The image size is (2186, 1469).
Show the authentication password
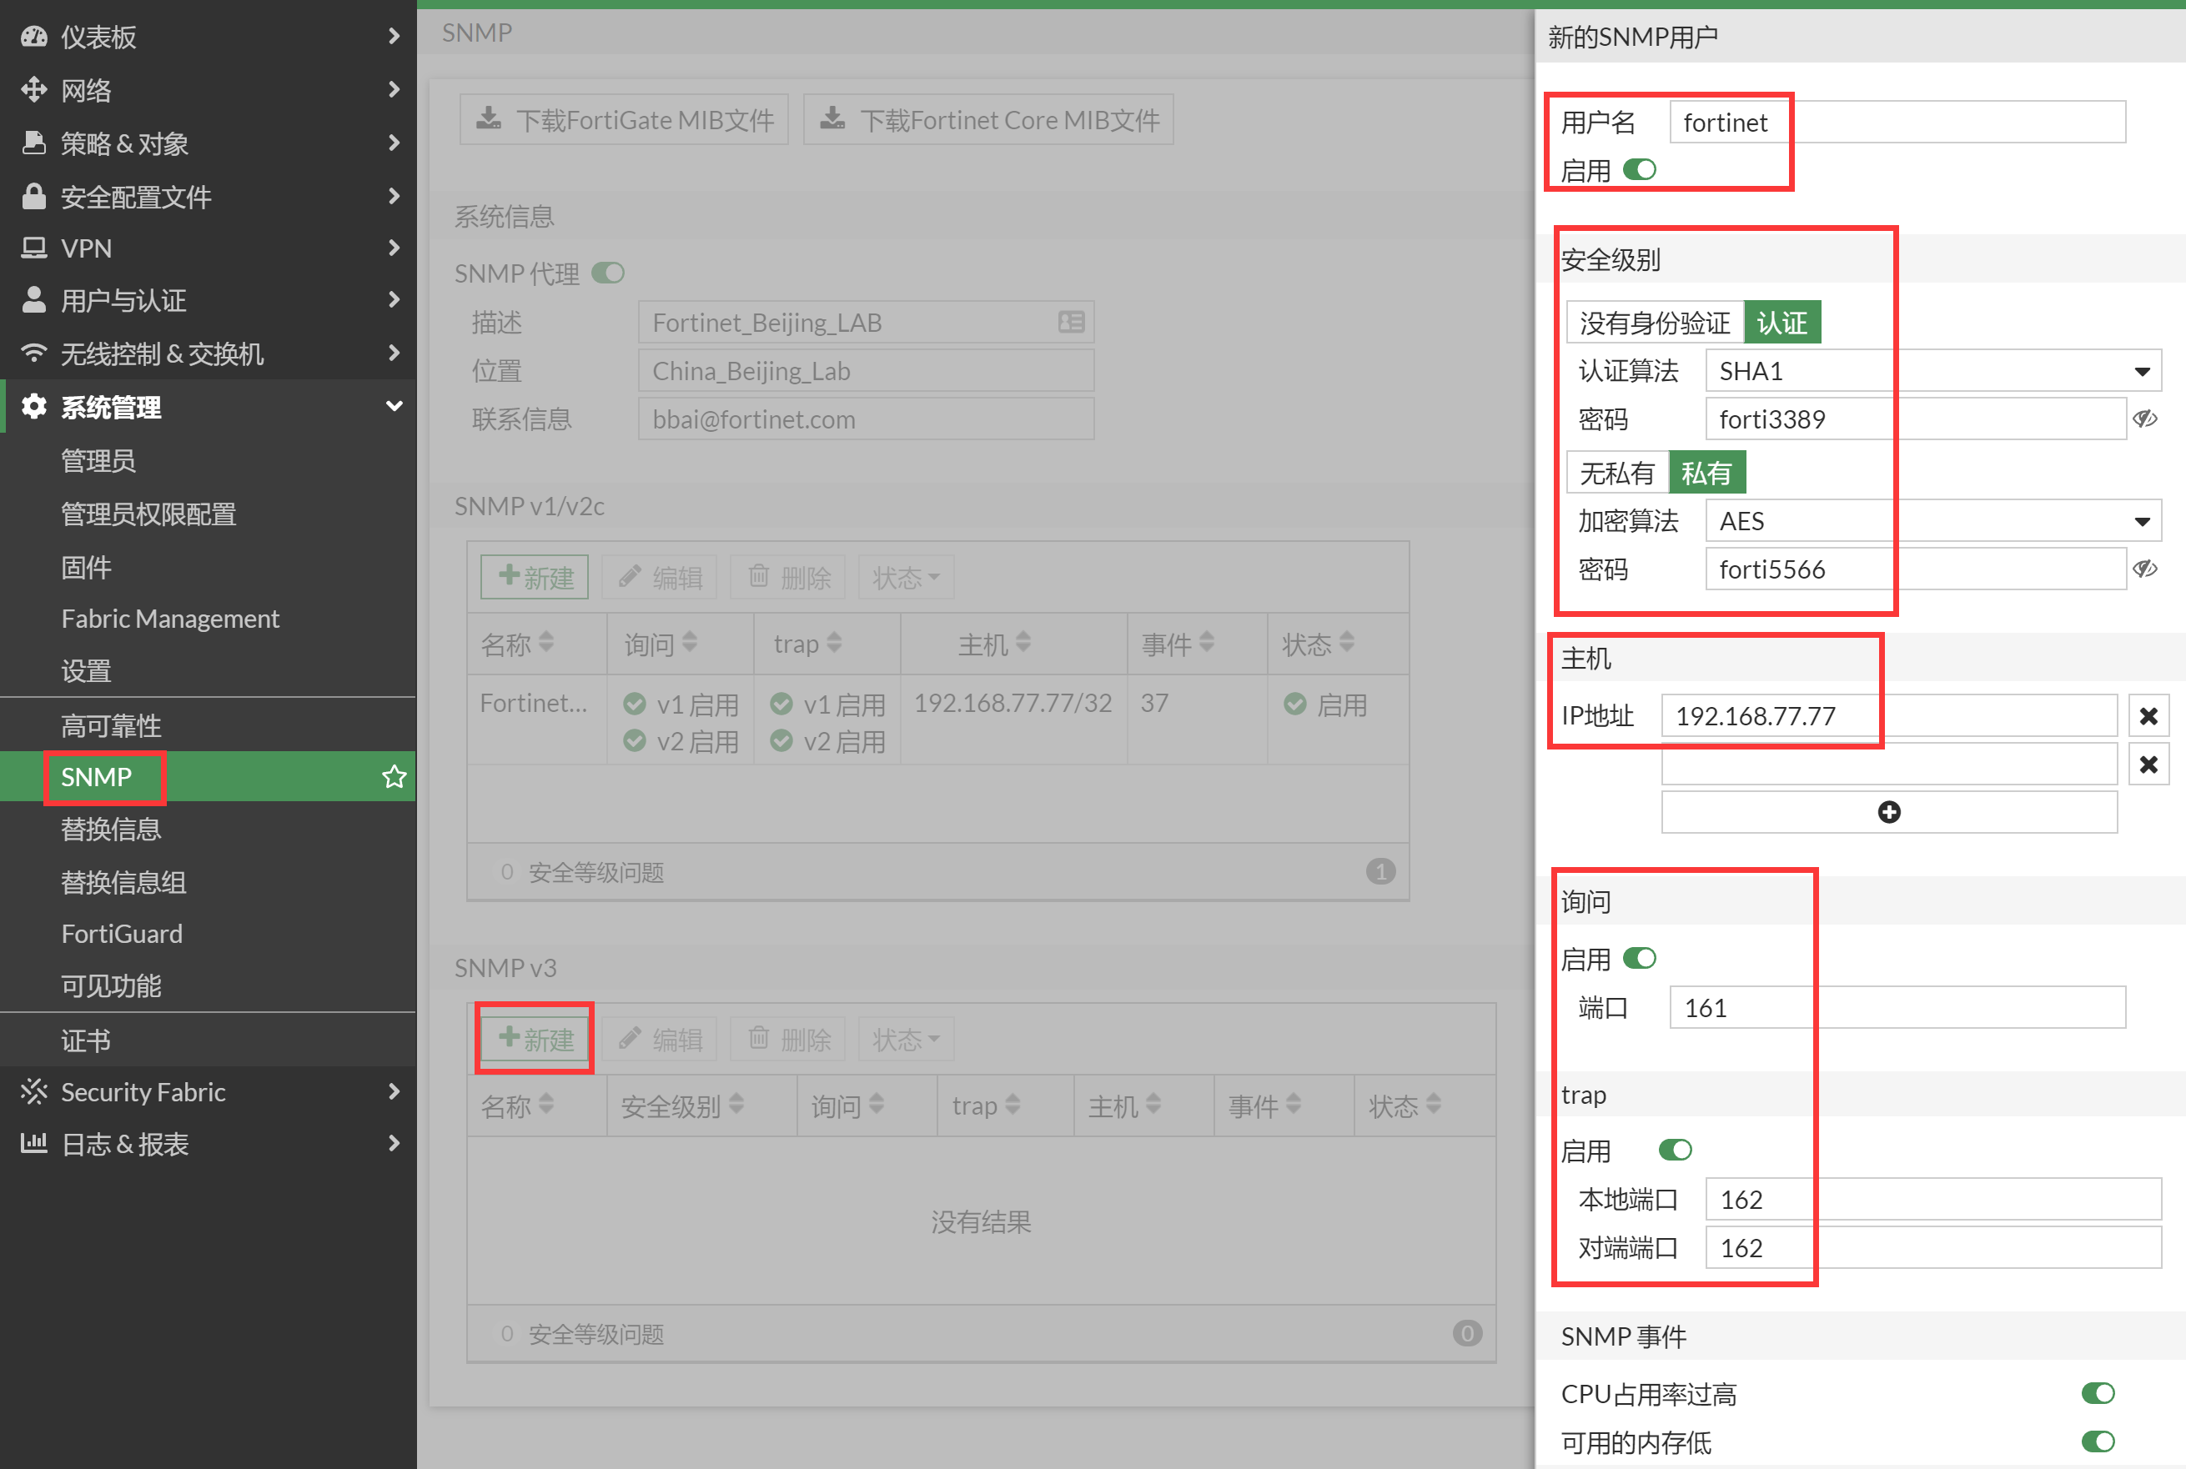(2145, 419)
